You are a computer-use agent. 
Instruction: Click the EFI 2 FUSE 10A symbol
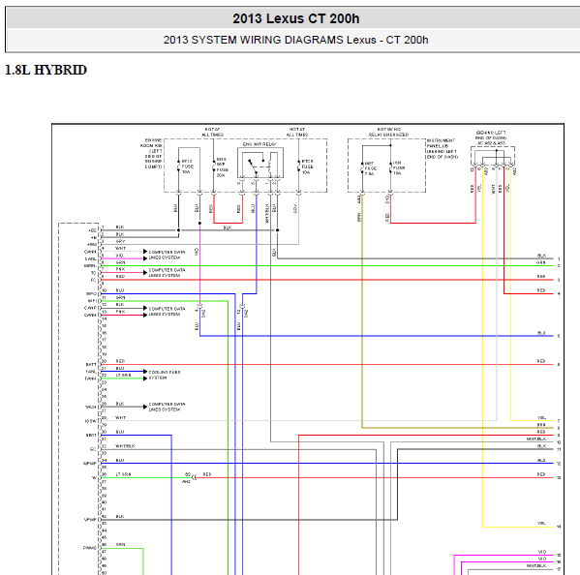point(179,166)
